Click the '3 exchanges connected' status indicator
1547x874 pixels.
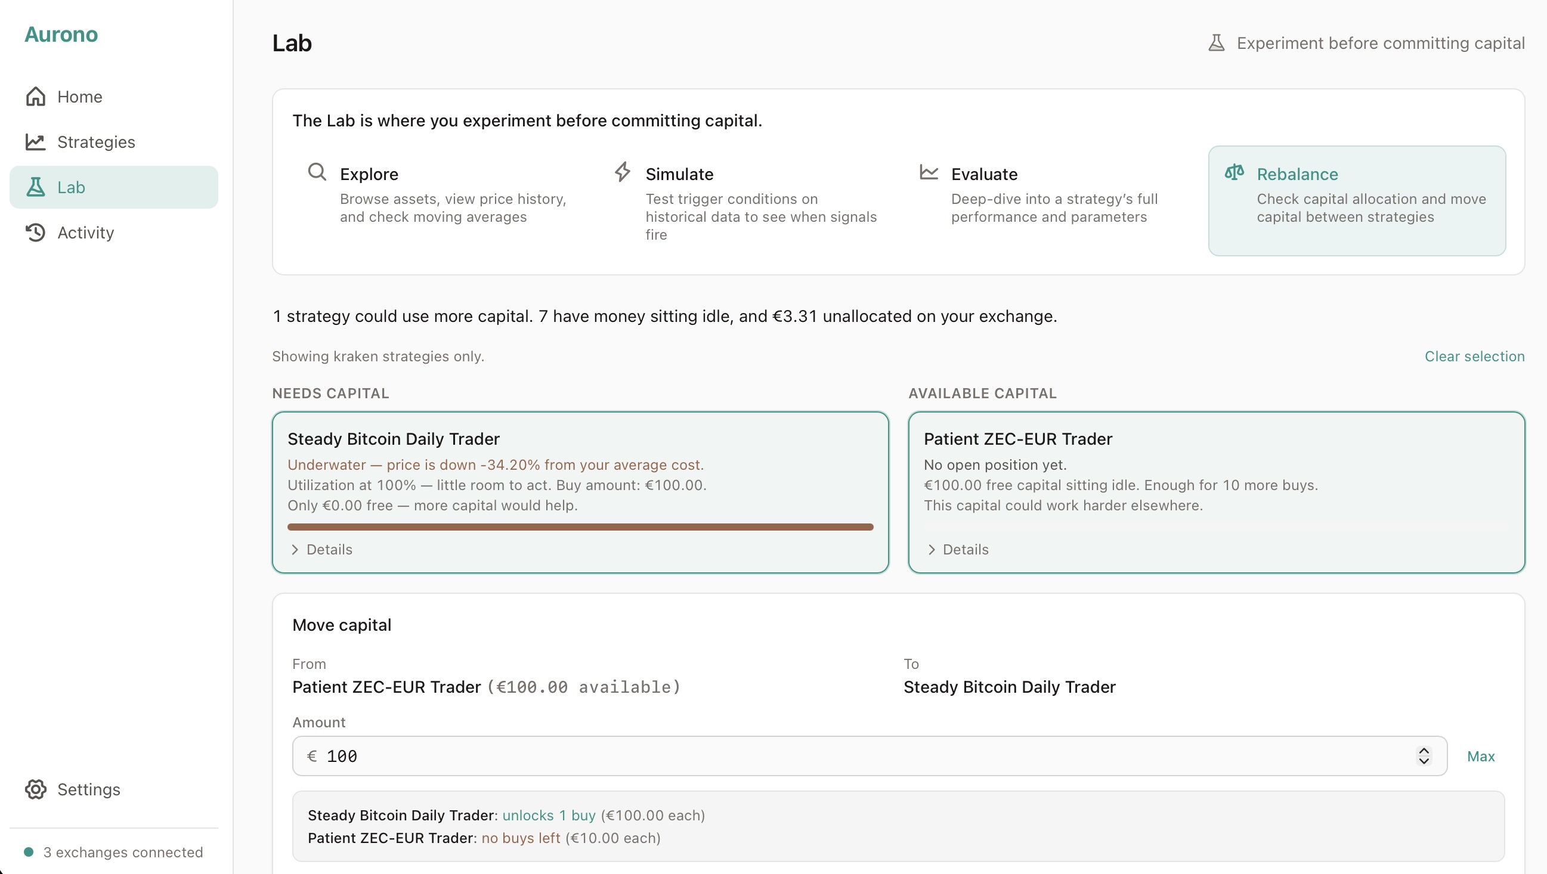(114, 852)
